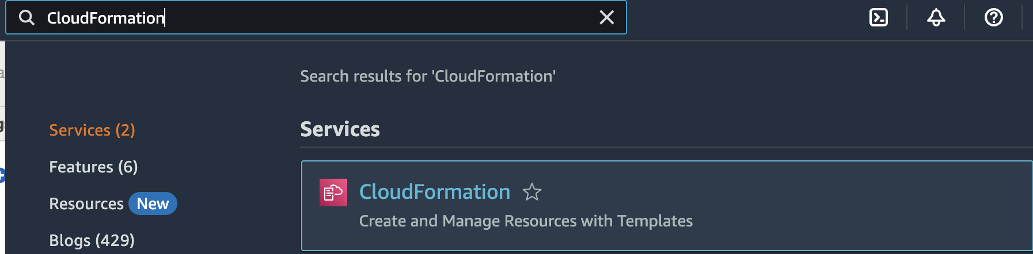
Task: Clear the search text with the X
Action: [607, 18]
